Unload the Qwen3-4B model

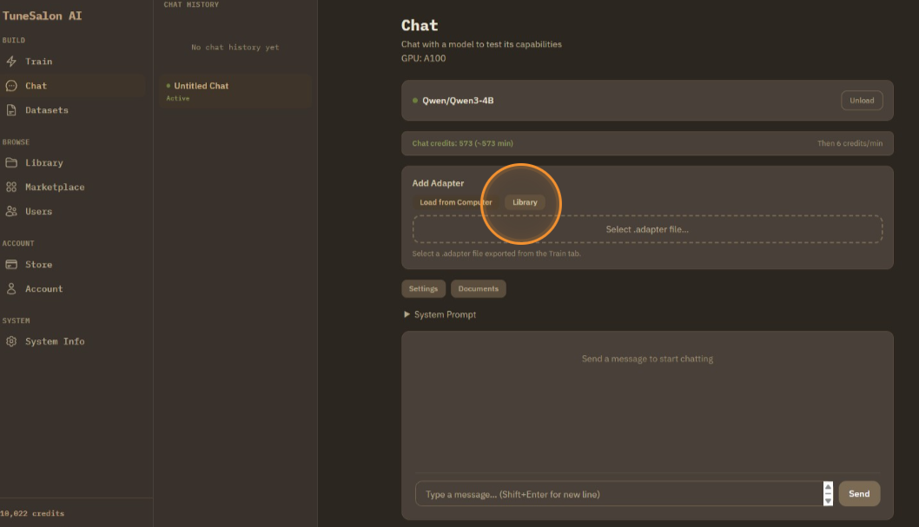(861, 101)
